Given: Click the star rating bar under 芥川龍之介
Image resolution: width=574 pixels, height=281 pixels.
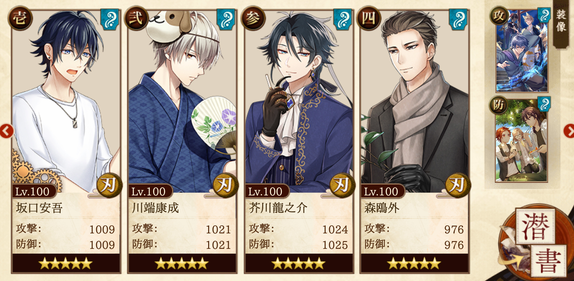Looking at the screenshot, I should (299, 264).
